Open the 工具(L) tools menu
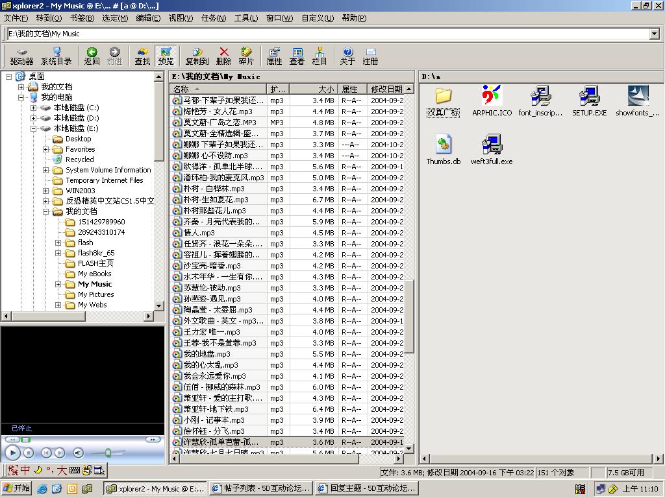The image size is (665, 498). (x=246, y=18)
